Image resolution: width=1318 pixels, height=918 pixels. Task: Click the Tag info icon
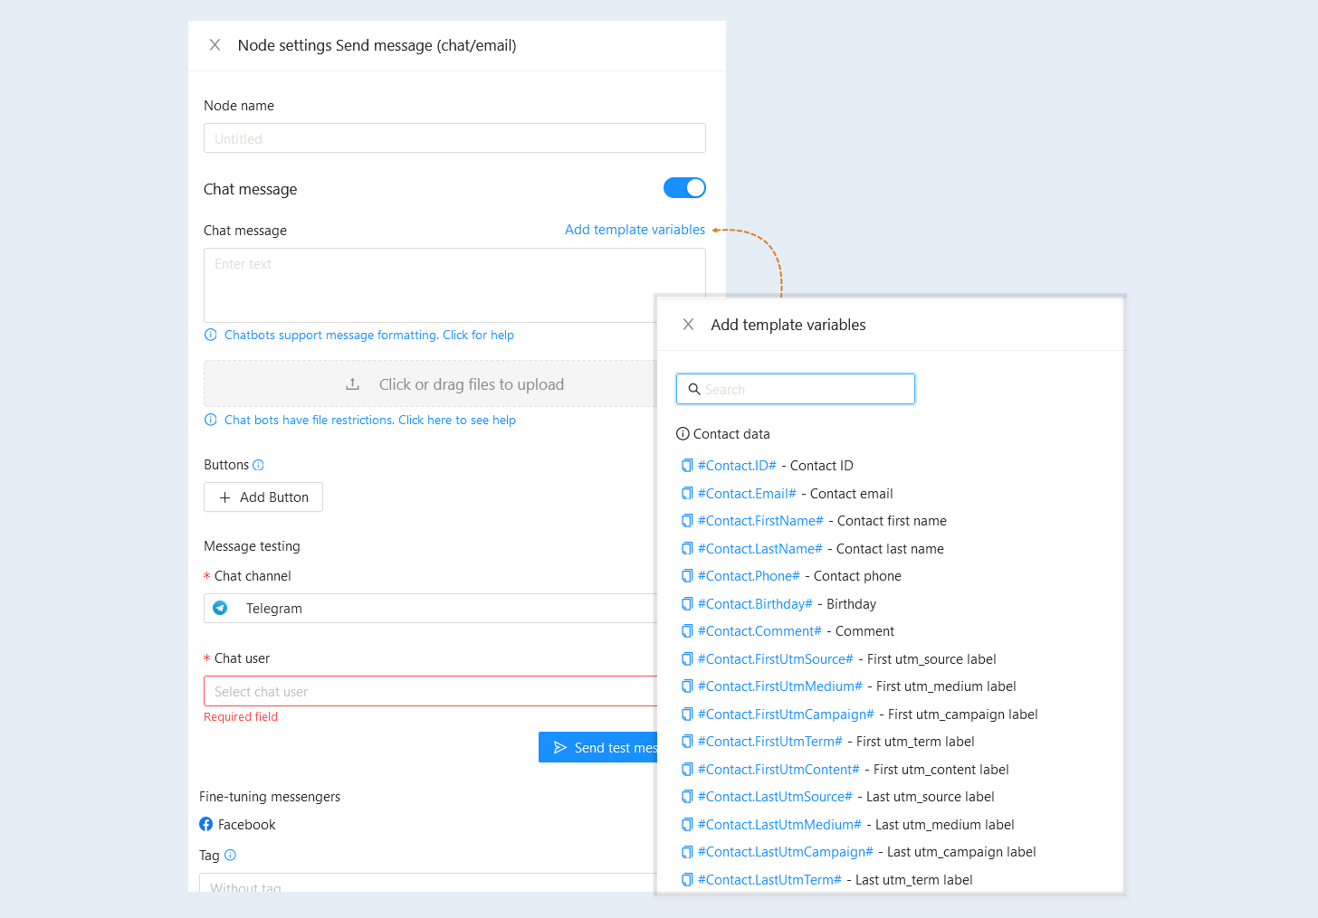click(230, 855)
